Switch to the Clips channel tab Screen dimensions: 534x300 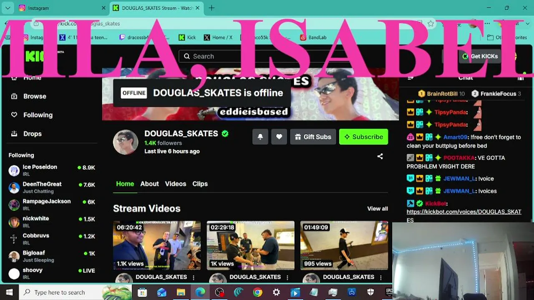tap(200, 184)
